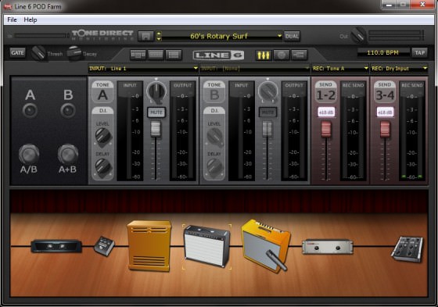Open the File menu
Viewport: 438px width, 307px height.
[12, 20]
